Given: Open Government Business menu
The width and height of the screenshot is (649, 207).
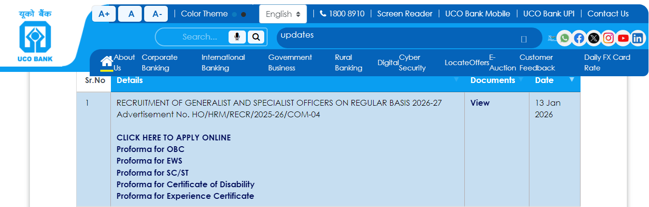Looking at the screenshot, I should 290,63.
